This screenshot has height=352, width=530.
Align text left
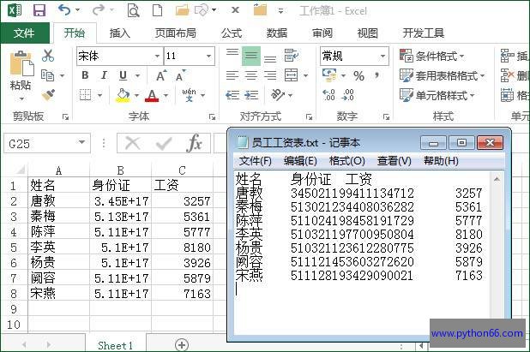click(232, 75)
